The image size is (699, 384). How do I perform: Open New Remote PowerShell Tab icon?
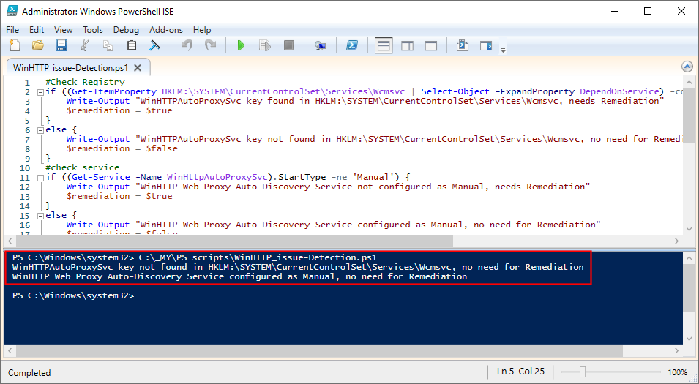click(x=320, y=46)
